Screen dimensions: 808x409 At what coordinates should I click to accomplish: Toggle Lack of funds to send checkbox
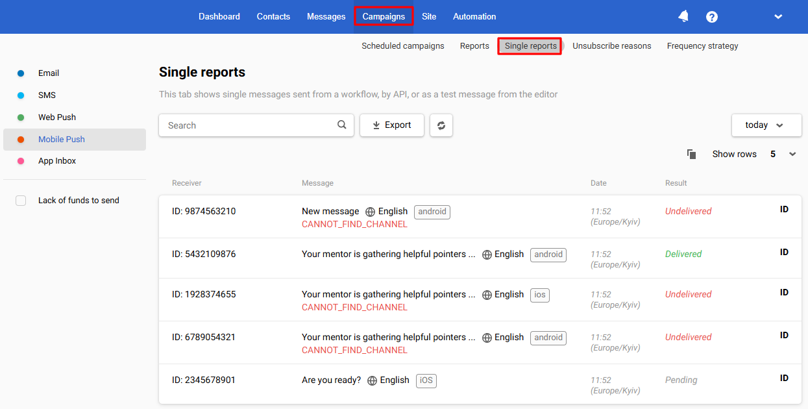coord(21,201)
